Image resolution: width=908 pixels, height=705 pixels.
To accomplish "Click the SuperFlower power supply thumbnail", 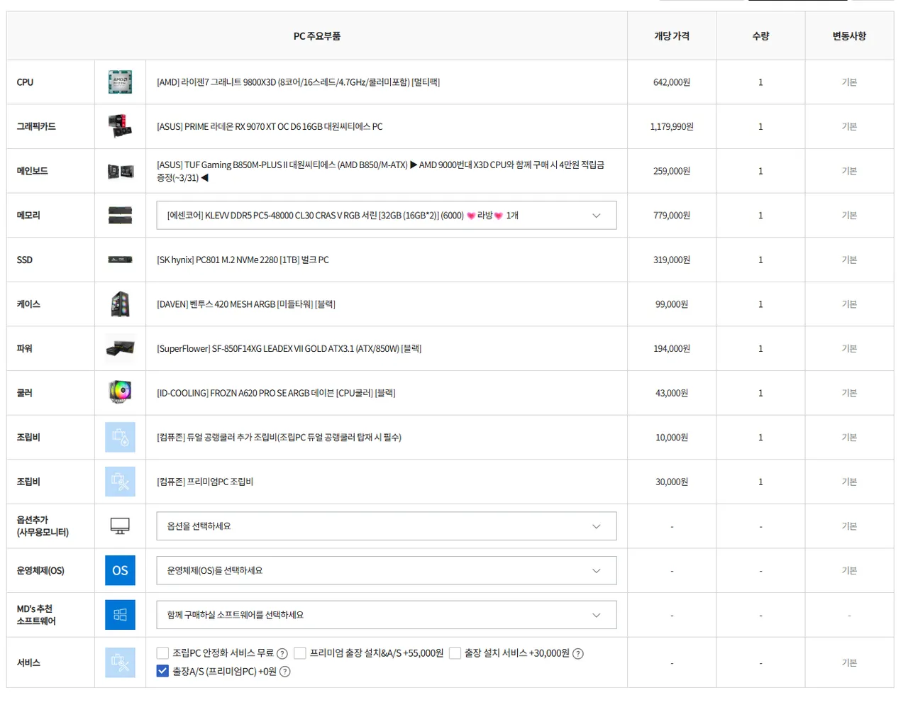I will (120, 348).
